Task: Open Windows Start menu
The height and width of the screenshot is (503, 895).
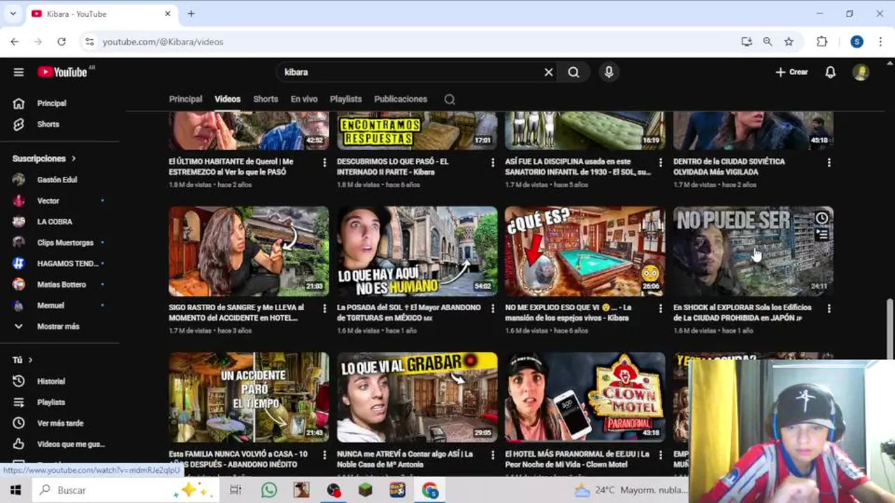Action: point(15,490)
